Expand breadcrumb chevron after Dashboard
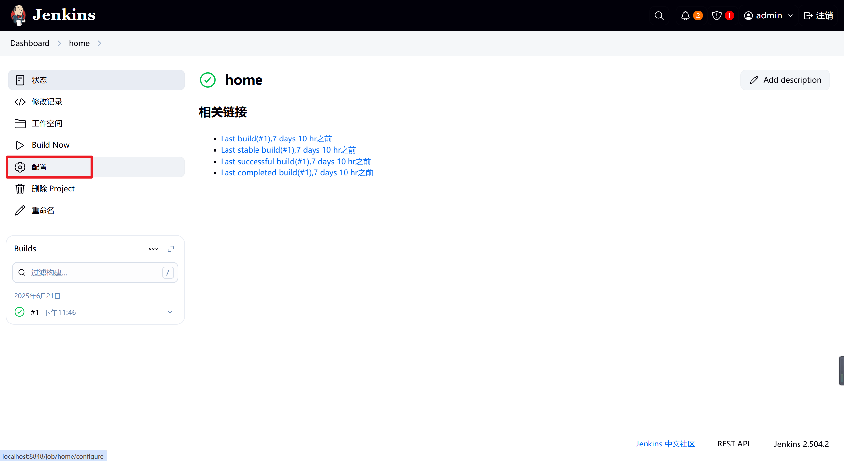844x461 pixels. pos(59,43)
